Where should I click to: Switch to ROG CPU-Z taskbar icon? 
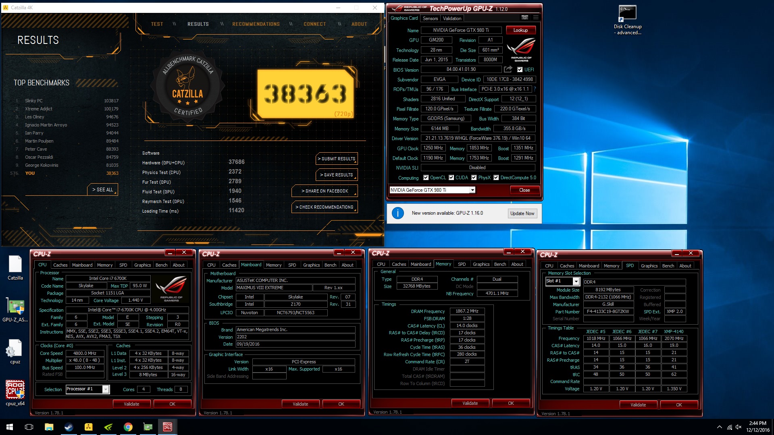(167, 427)
